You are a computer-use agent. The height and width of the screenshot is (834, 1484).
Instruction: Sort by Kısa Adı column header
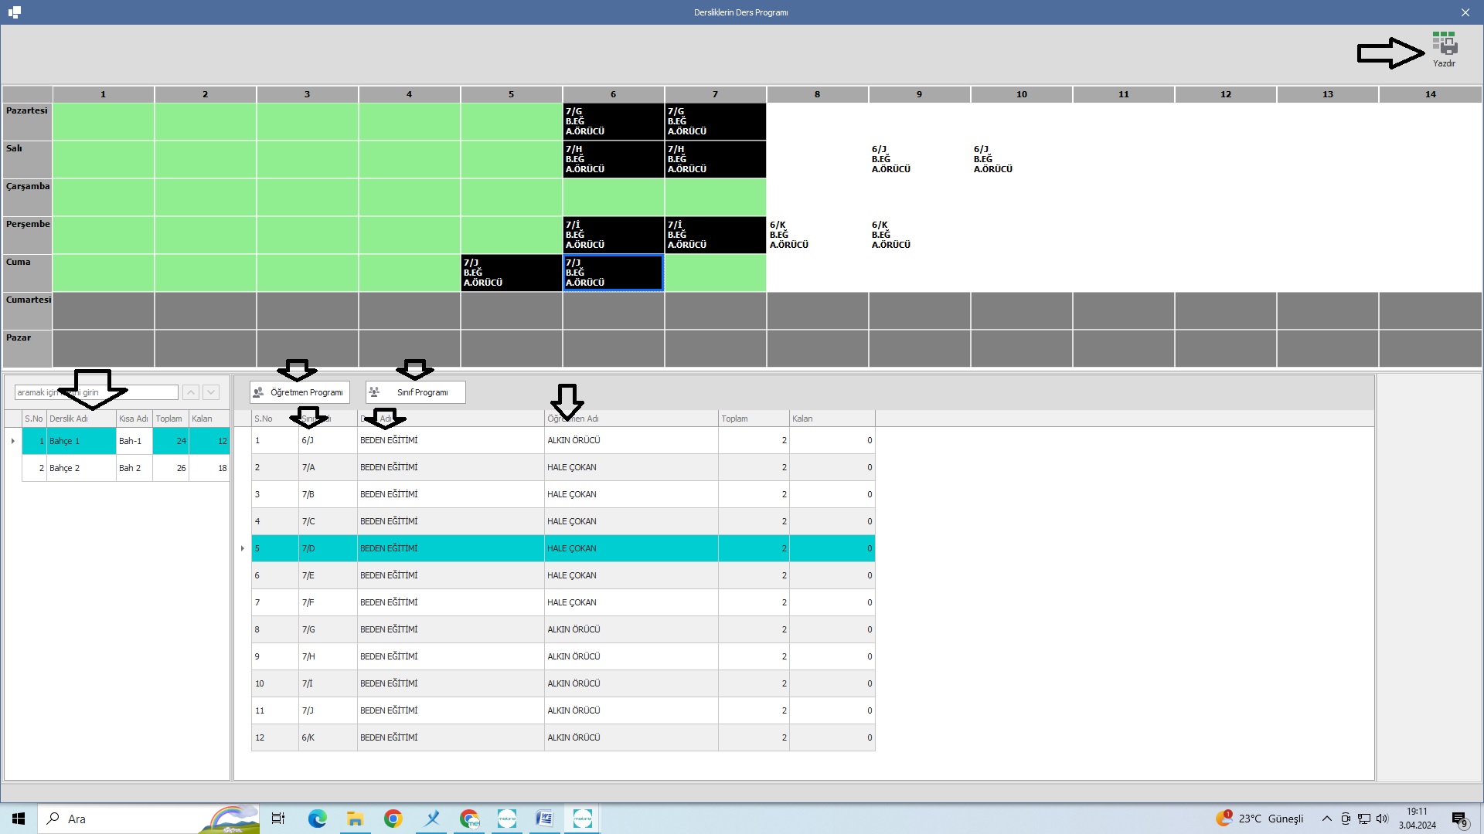pyautogui.click(x=134, y=419)
